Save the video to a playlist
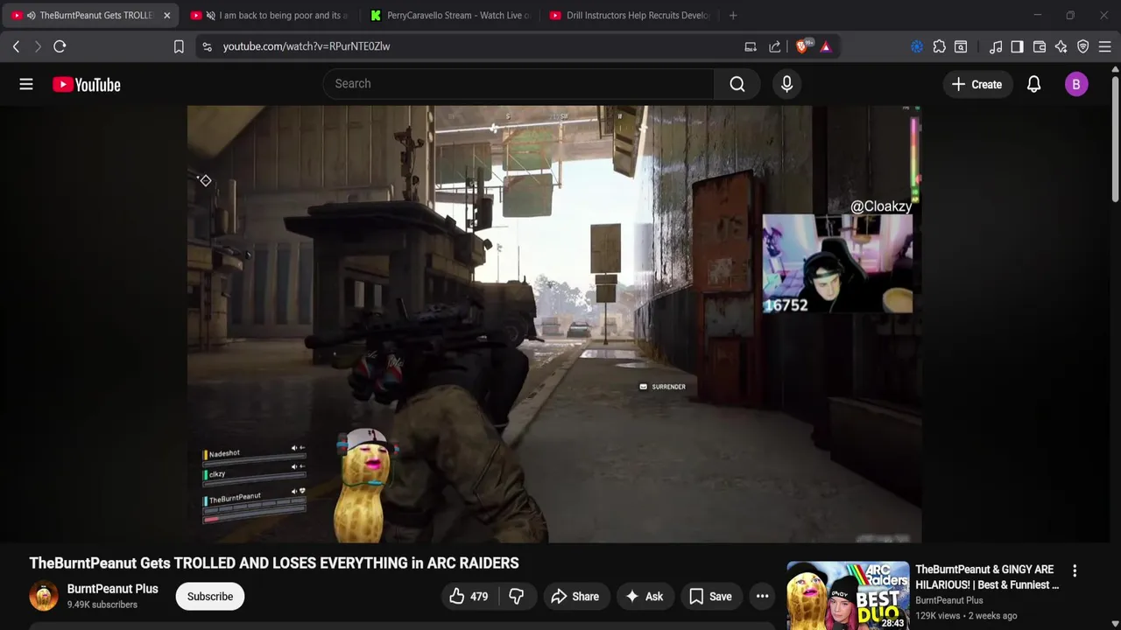This screenshot has width=1121, height=630. coord(710,597)
